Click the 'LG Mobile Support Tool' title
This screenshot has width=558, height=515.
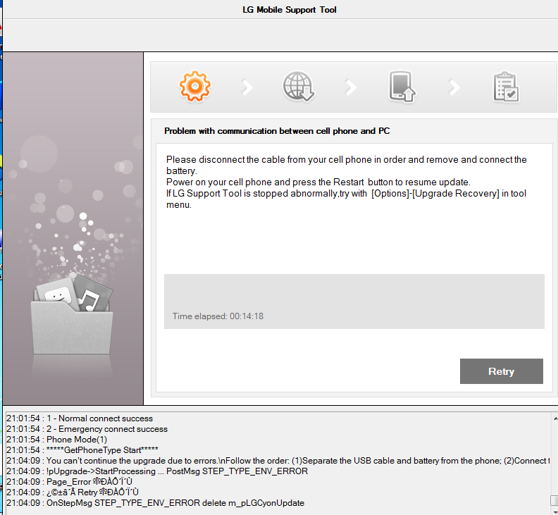coord(290,10)
